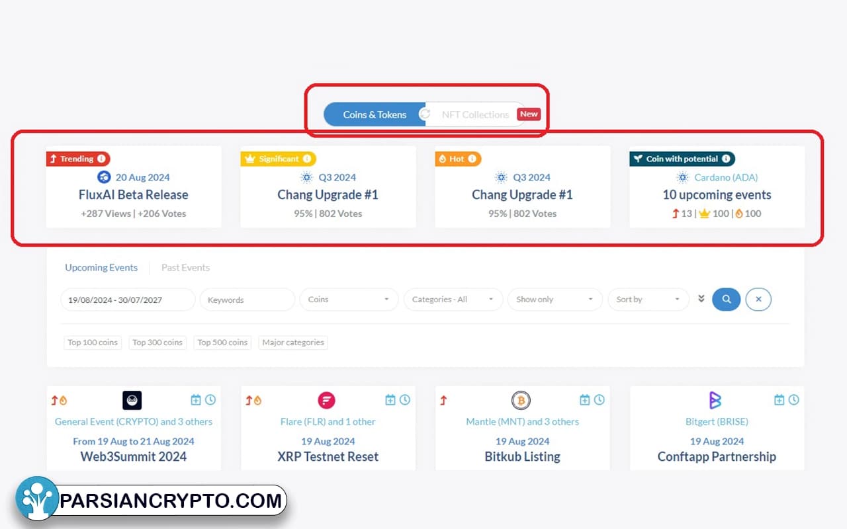The image size is (847, 529).
Task: Click the blue search magnifier button
Action: click(726, 300)
